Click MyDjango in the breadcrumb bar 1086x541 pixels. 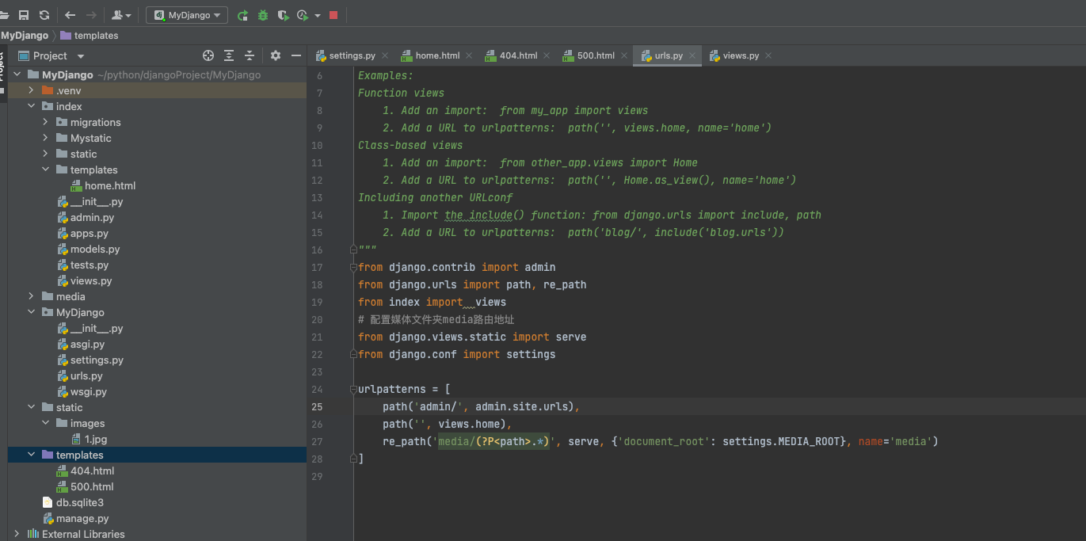point(25,36)
